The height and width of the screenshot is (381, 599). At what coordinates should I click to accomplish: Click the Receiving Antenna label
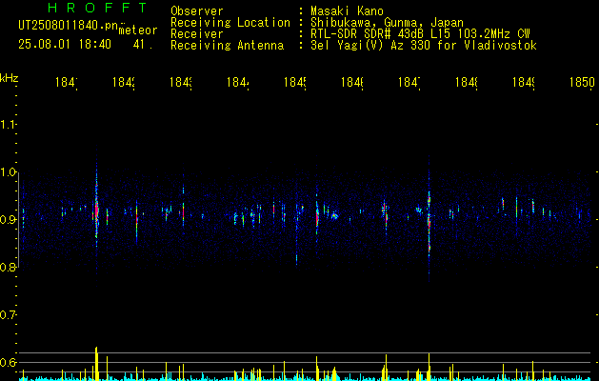point(228,46)
